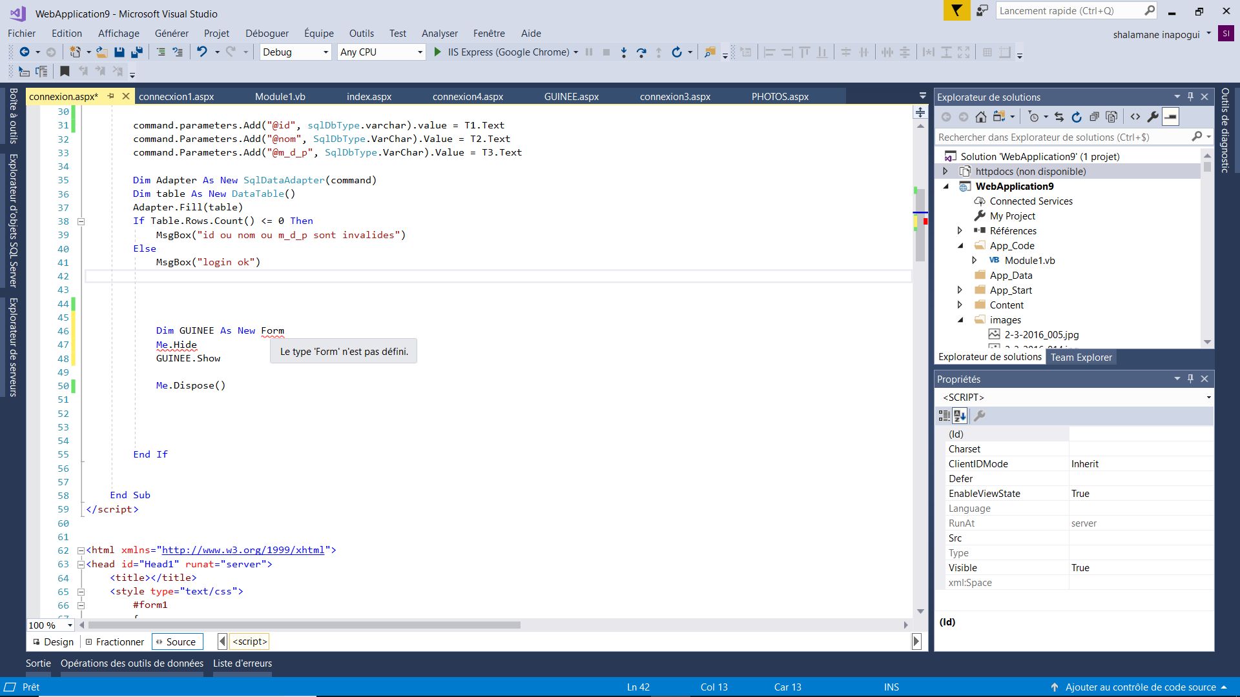Open the SCRIPT object dropdown in Properties

pyautogui.click(x=1208, y=398)
